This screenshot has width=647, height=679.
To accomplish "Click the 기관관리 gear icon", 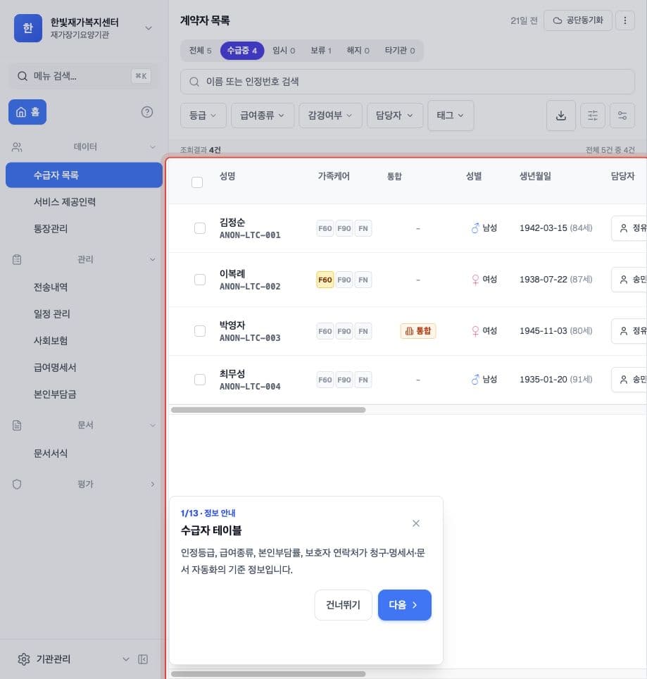I will click(24, 659).
